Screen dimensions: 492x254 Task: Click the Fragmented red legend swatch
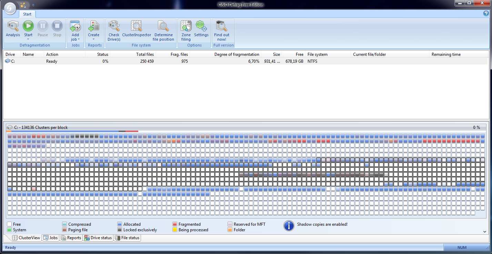point(175,224)
